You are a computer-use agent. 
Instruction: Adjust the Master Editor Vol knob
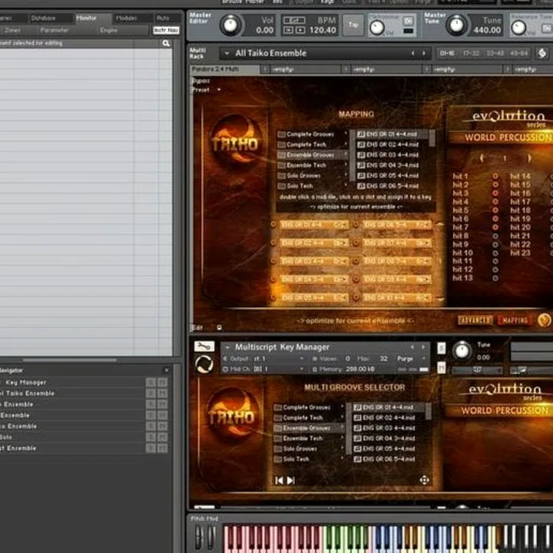pos(230,25)
